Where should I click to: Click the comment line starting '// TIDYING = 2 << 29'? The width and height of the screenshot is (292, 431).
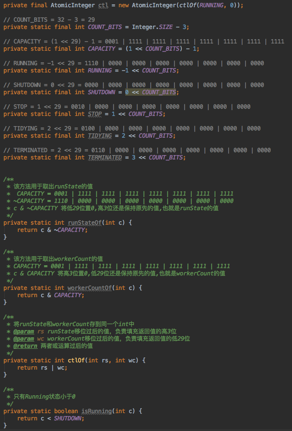[x=132, y=129]
